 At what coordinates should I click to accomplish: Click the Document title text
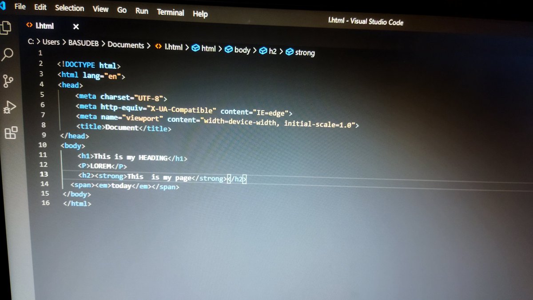click(123, 128)
